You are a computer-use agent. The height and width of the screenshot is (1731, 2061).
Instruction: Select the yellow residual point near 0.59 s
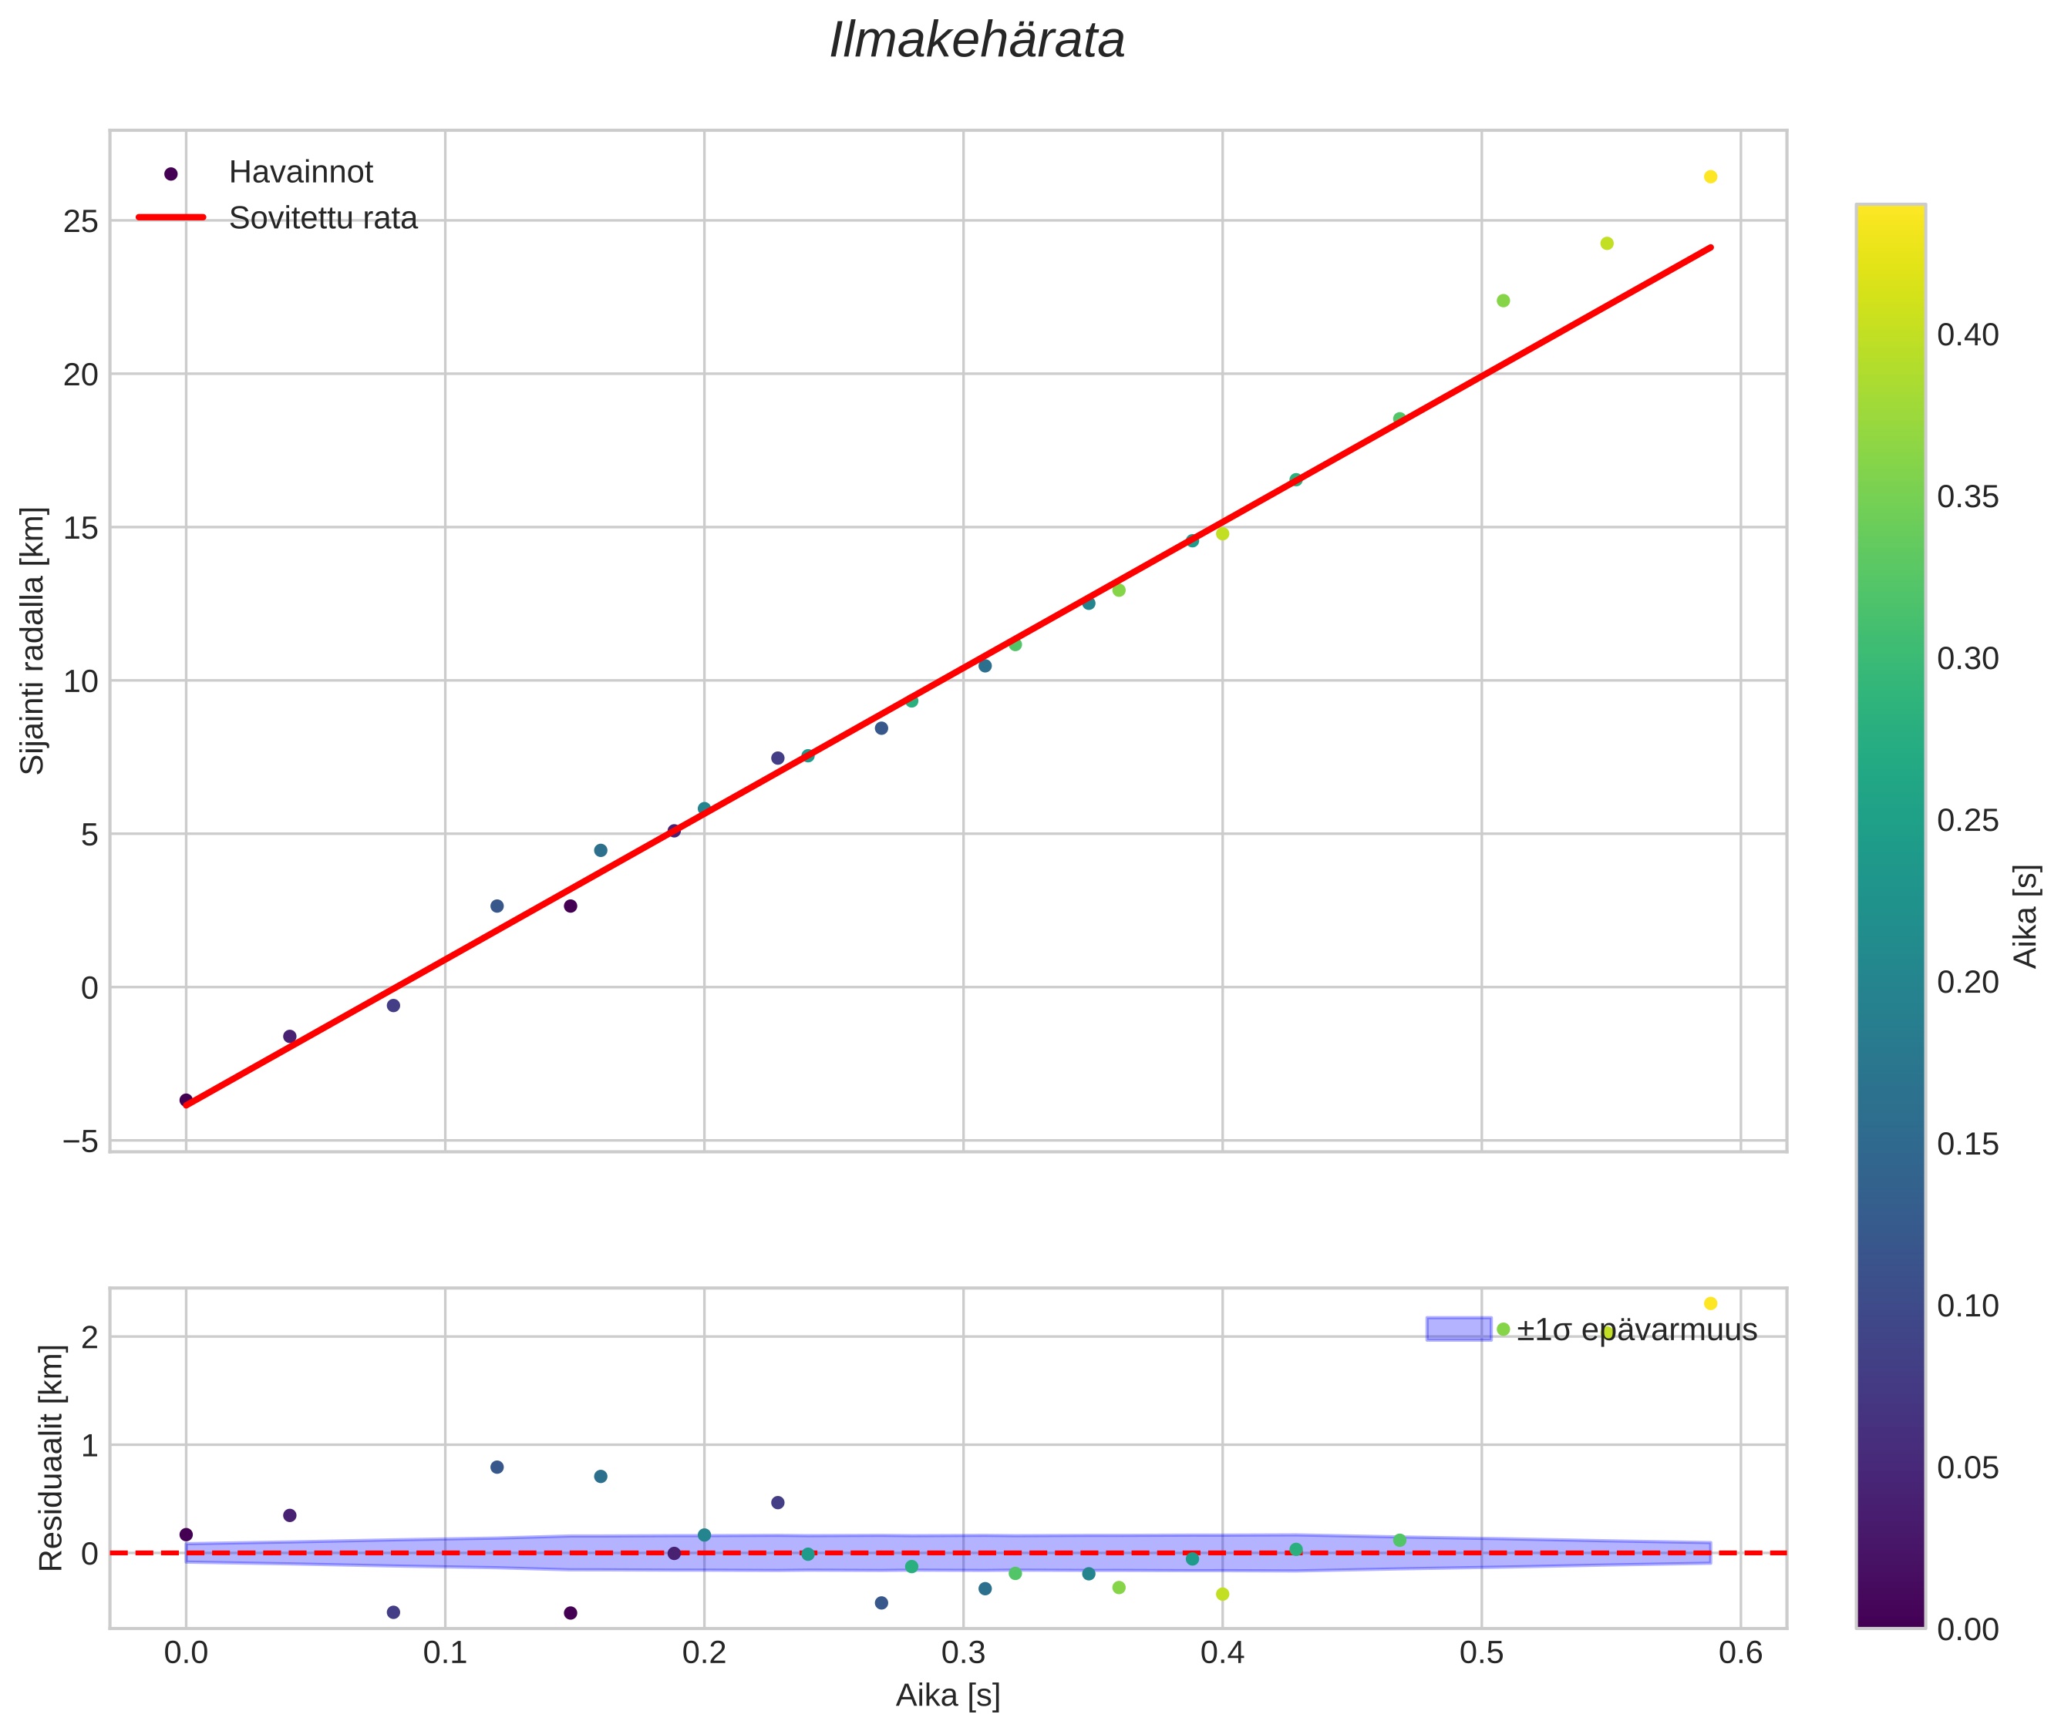point(1709,1303)
